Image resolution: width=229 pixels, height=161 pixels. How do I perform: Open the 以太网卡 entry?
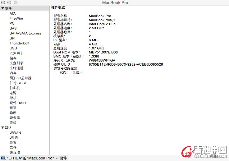(x=16, y=53)
